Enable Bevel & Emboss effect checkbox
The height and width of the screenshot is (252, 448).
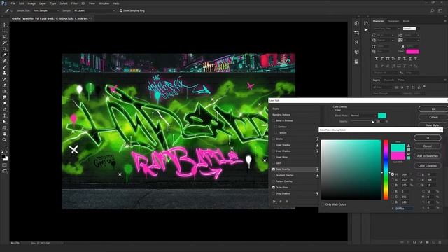[274, 120]
